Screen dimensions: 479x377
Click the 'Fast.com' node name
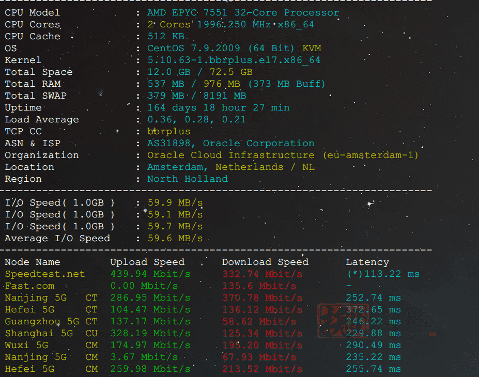pos(29,286)
